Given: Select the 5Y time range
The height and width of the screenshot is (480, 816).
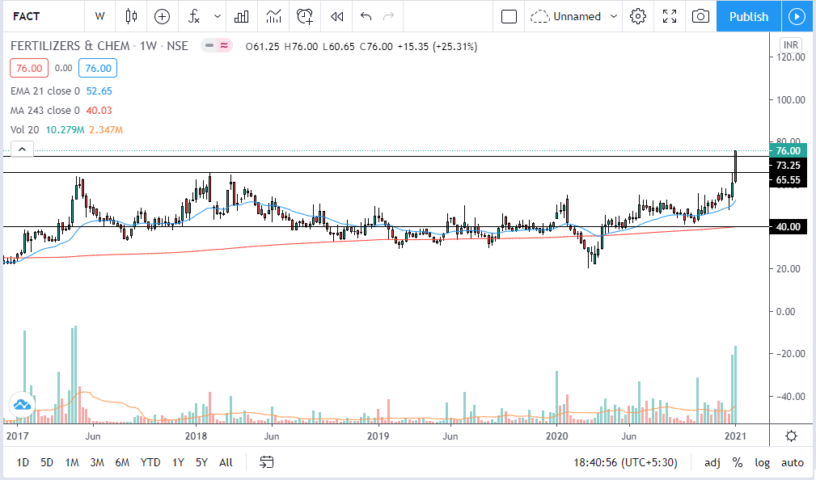Looking at the screenshot, I should click(x=202, y=462).
